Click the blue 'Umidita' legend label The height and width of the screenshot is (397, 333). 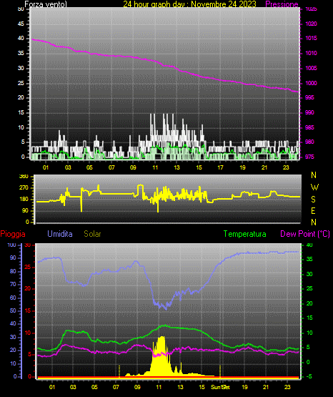click(60, 234)
